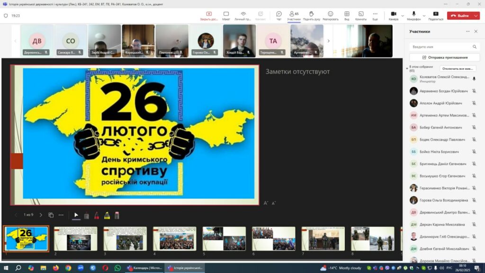Viewport: 485px width, 273px height.
Task: Open the leave meeting dropdown arrow
Action: 476,16
